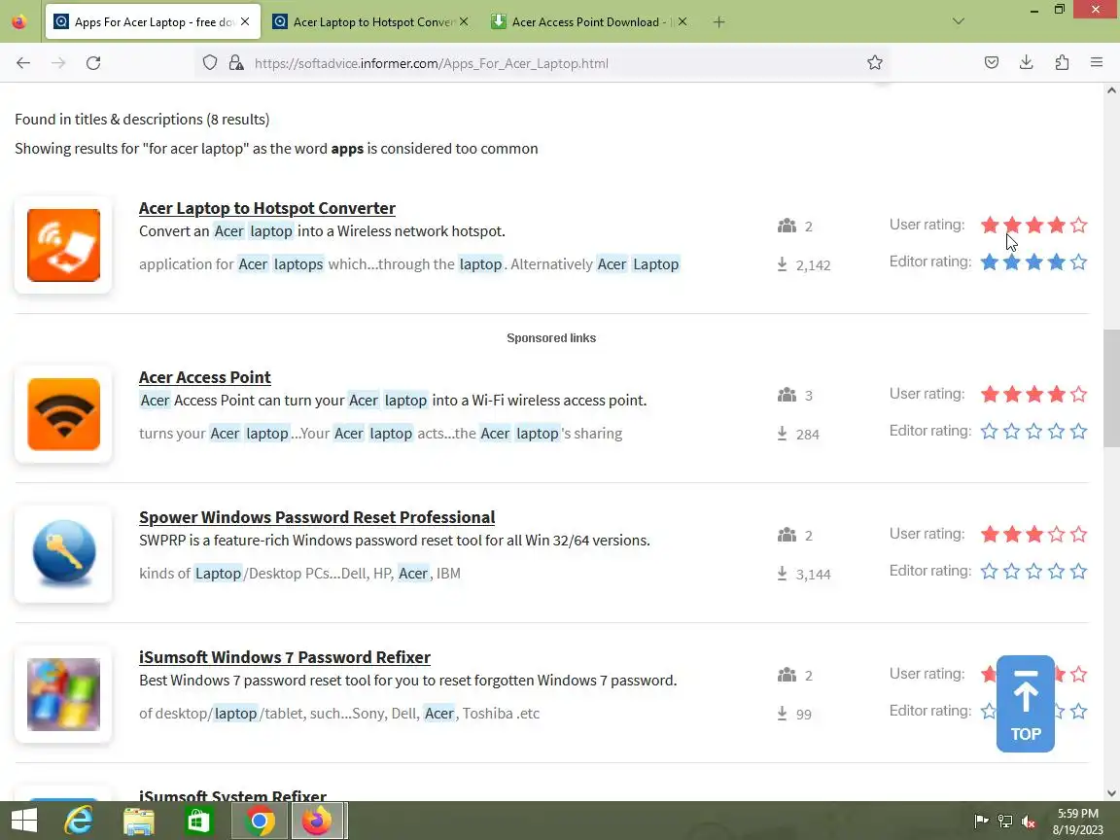Click the Firefox logo icon left of tabs
Viewport: 1120px width, 840px height.
(x=19, y=22)
